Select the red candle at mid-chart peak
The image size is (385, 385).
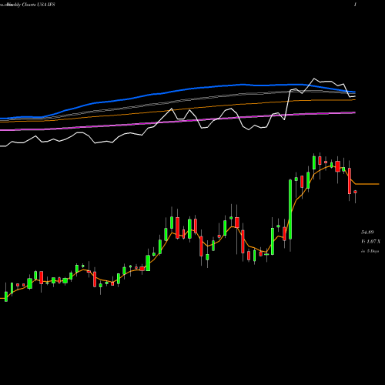click(x=177, y=228)
